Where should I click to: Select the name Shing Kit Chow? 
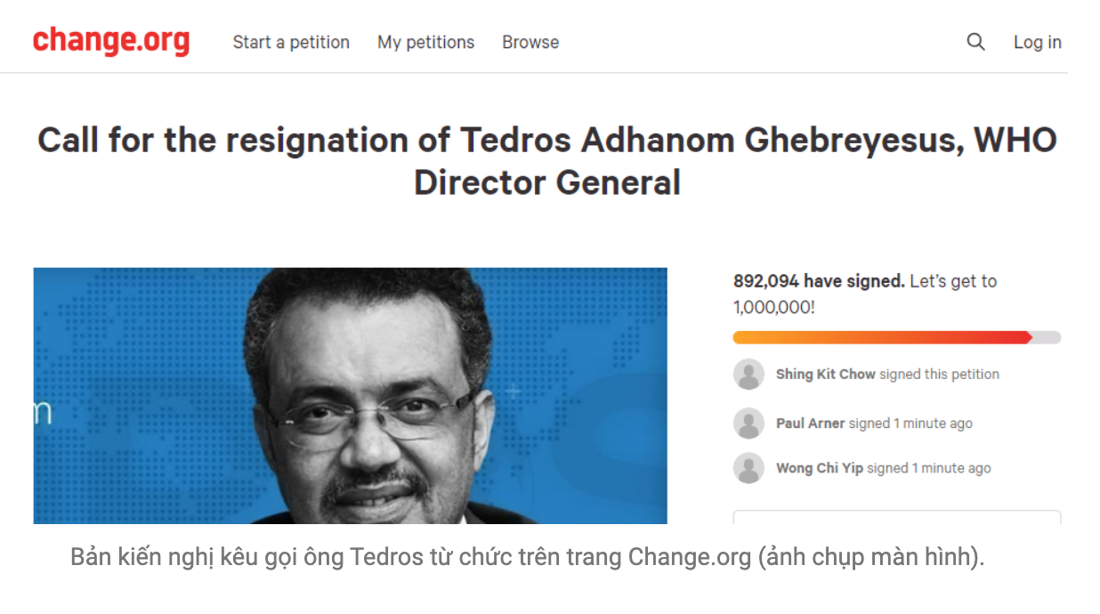825,375
